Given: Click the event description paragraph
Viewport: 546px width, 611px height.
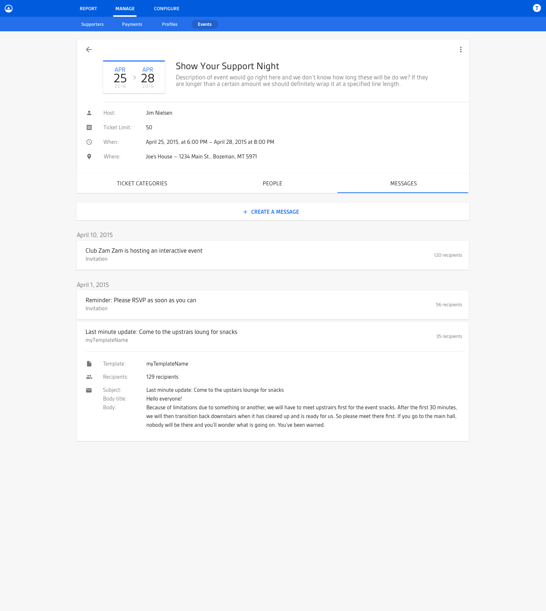Looking at the screenshot, I should coord(302,80).
